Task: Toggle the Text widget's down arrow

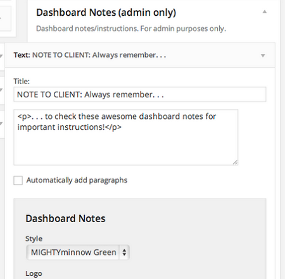Action: point(263,56)
